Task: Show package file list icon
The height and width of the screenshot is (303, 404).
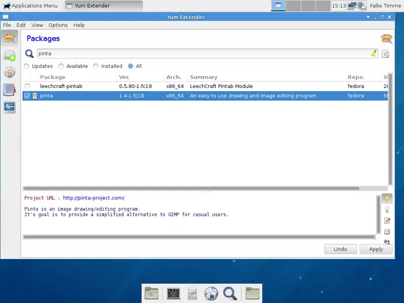Action: click(387, 231)
